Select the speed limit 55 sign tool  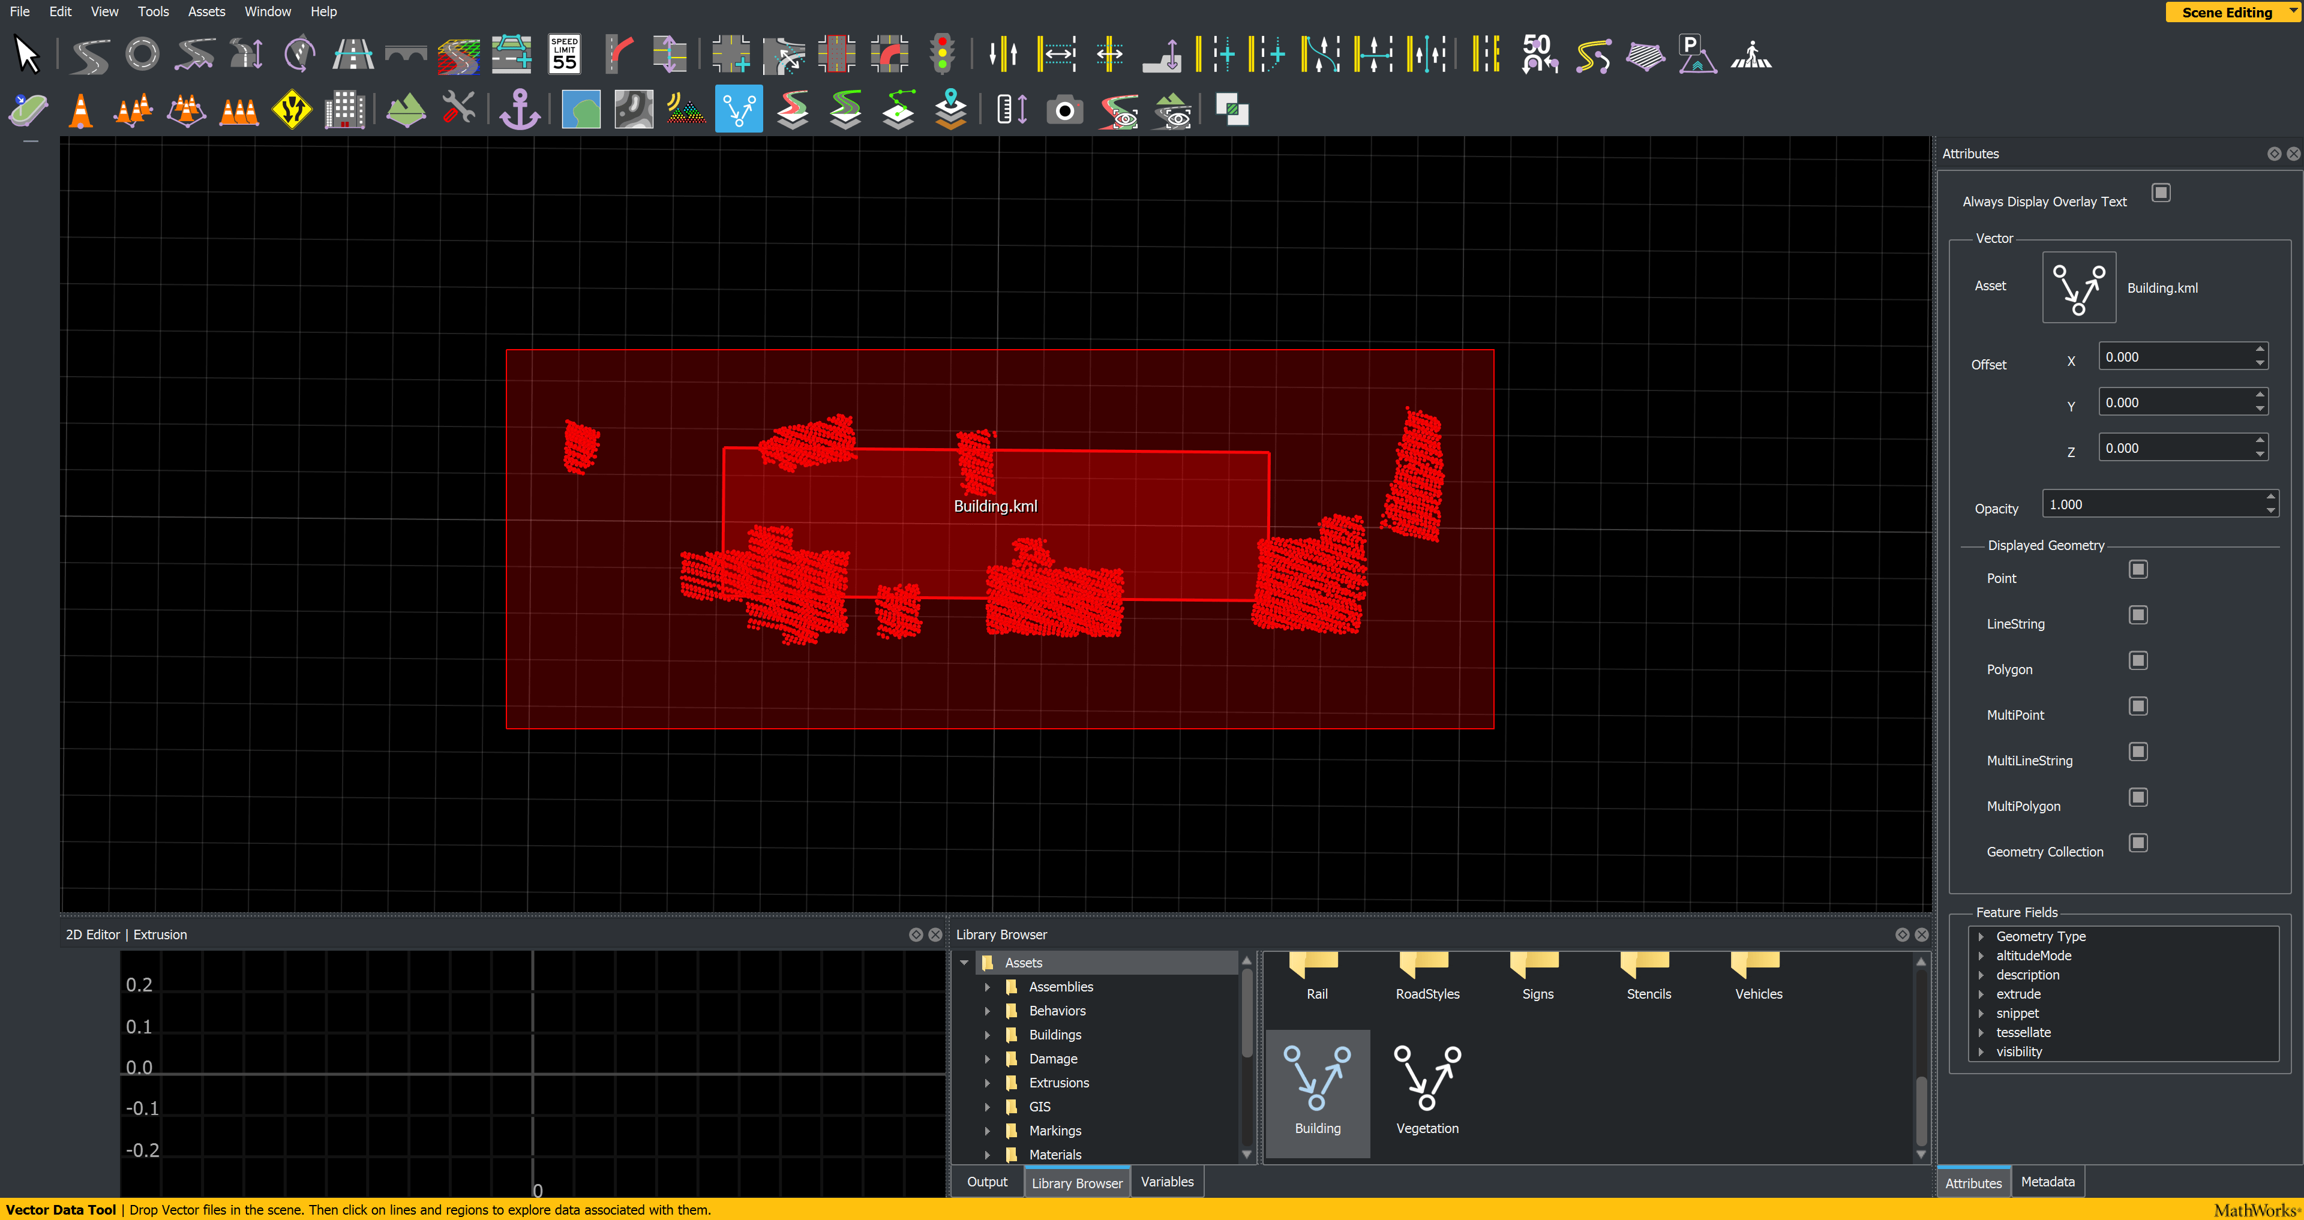[x=565, y=55]
